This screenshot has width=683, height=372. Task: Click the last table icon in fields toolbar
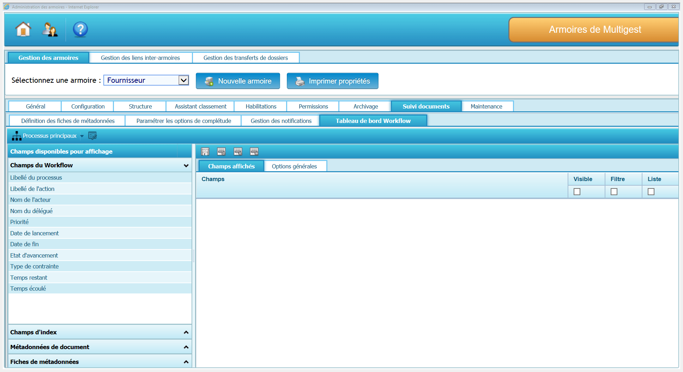254,152
